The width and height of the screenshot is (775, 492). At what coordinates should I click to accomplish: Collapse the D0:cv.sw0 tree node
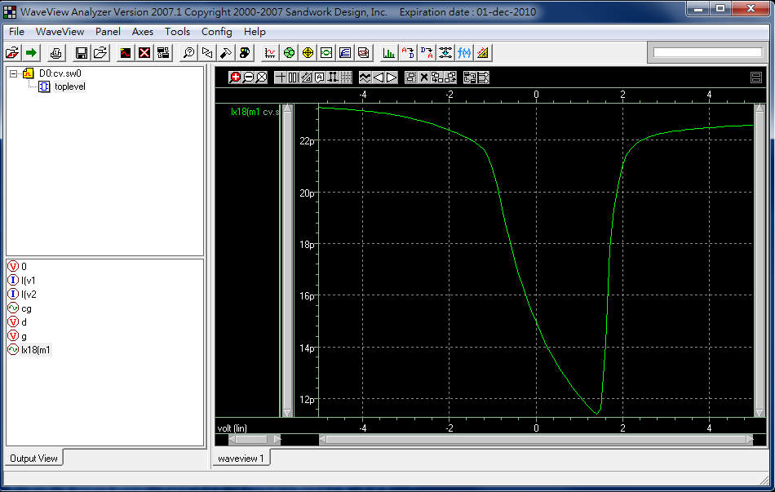pos(14,73)
